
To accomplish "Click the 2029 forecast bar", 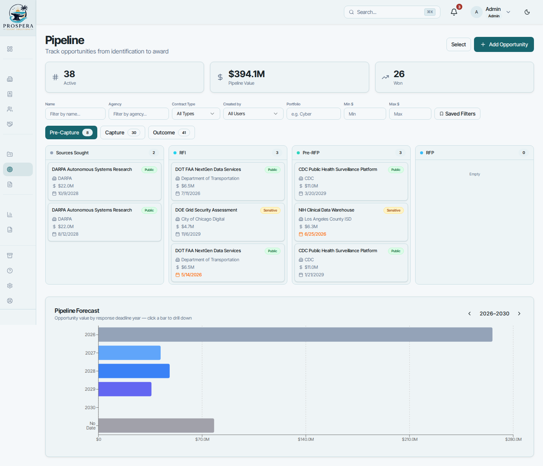I will (125, 389).
